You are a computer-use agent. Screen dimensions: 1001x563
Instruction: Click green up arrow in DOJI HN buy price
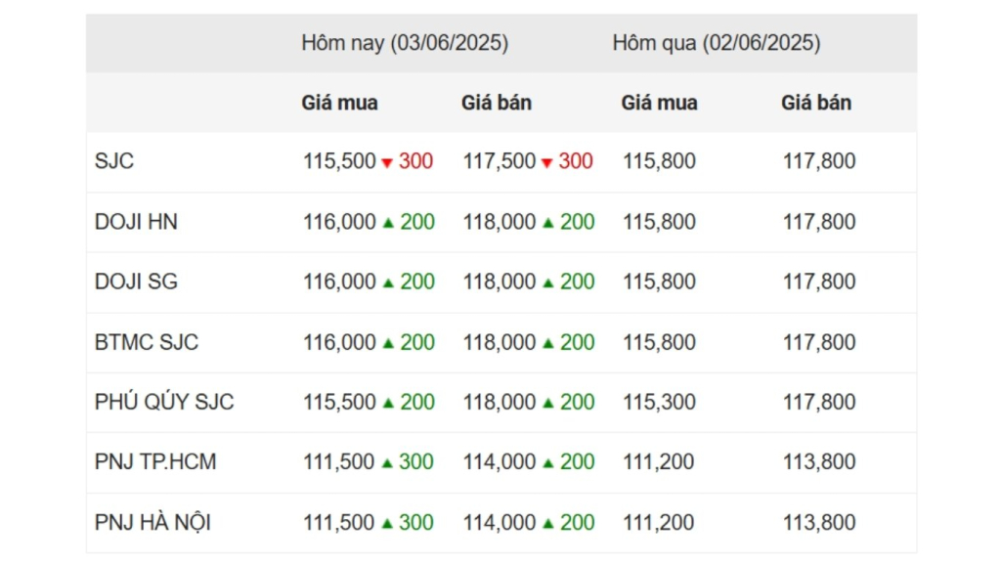(388, 222)
